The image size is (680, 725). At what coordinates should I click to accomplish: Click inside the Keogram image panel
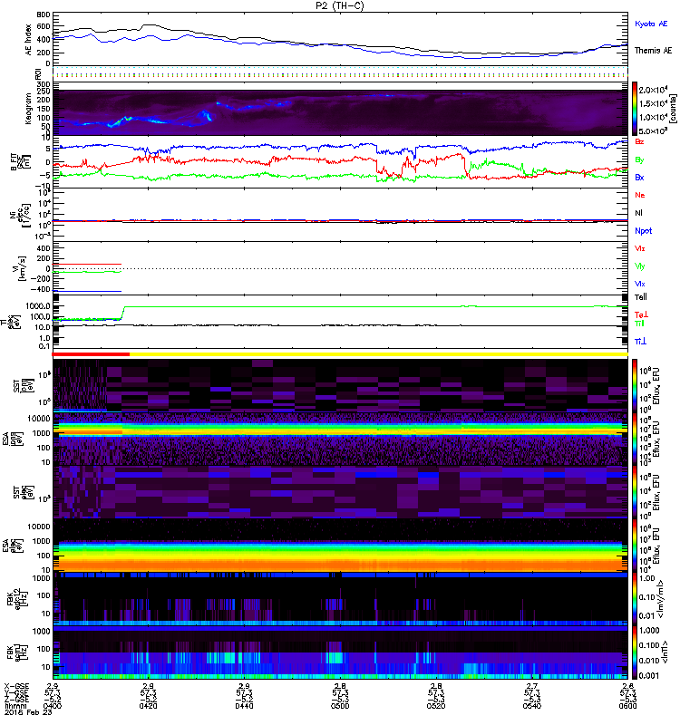(340, 112)
